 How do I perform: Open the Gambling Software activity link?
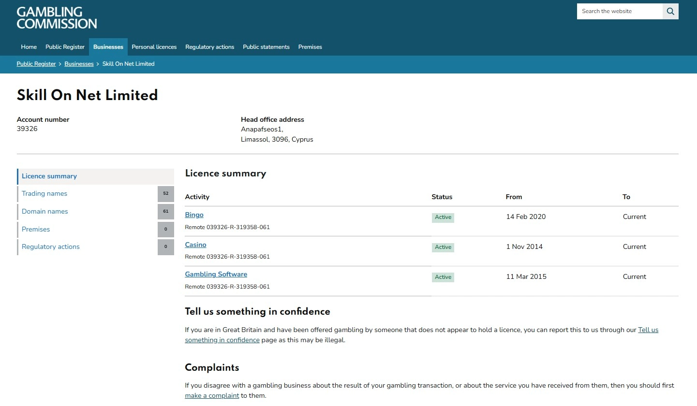[216, 275]
